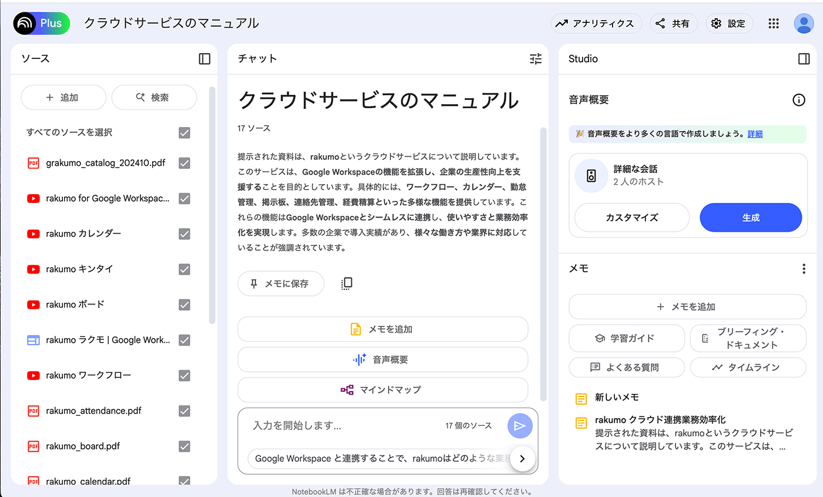Generate 学習ガイド
The height and width of the screenshot is (497, 823).
click(627, 338)
